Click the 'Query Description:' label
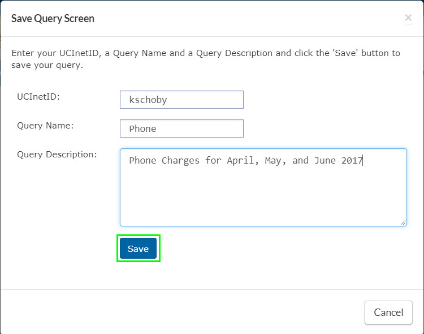 click(57, 155)
